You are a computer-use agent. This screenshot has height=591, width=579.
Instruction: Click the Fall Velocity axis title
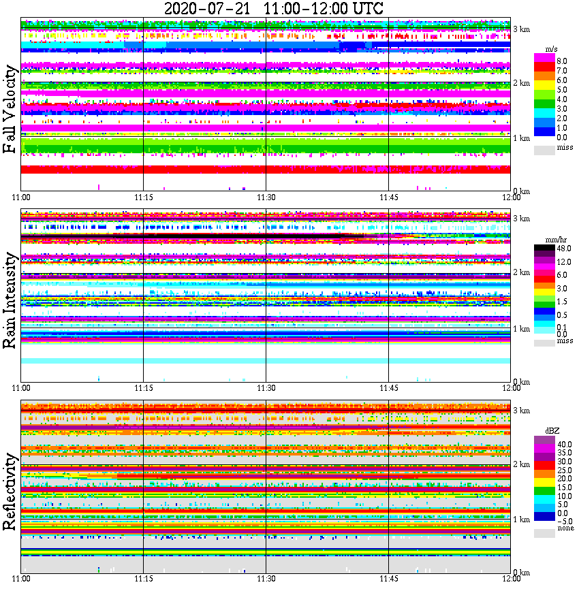click(x=10, y=109)
